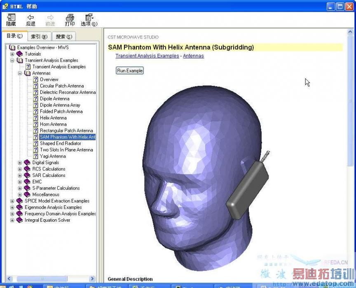Go back with the 后退 toolbar icon
Screen dimensions: 356x288
pos(30,20)
